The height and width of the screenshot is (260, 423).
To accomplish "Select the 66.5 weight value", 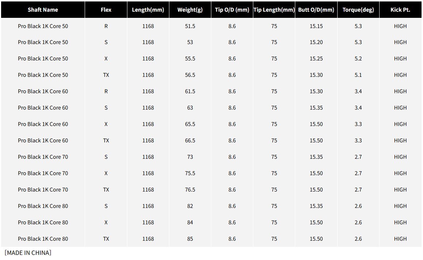I will point(190,141).
